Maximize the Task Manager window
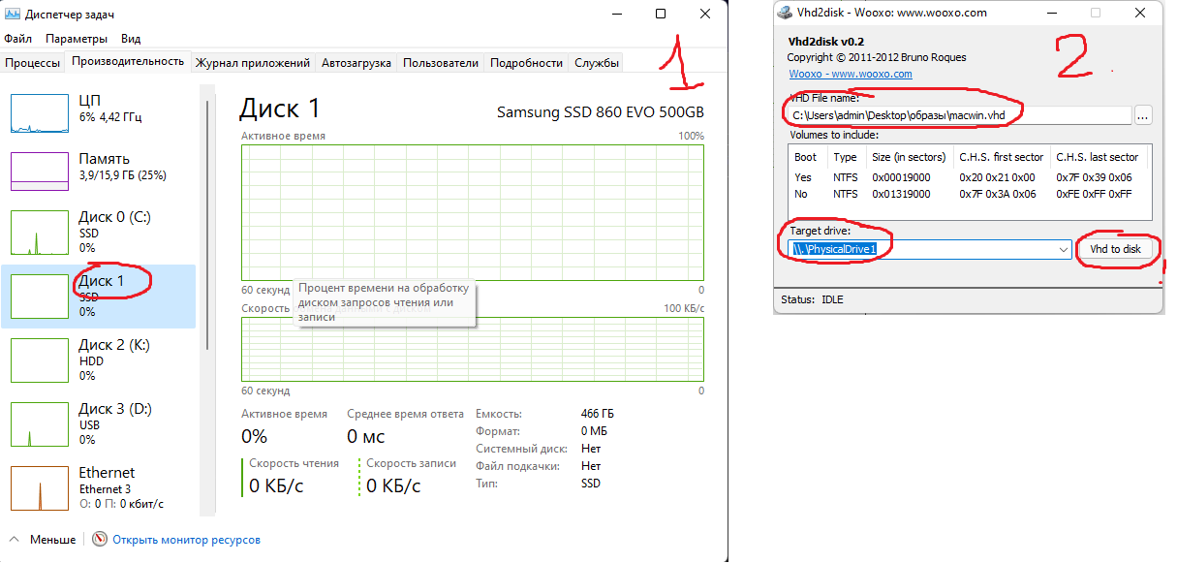 pyautogui.click(x=661, y=14)
